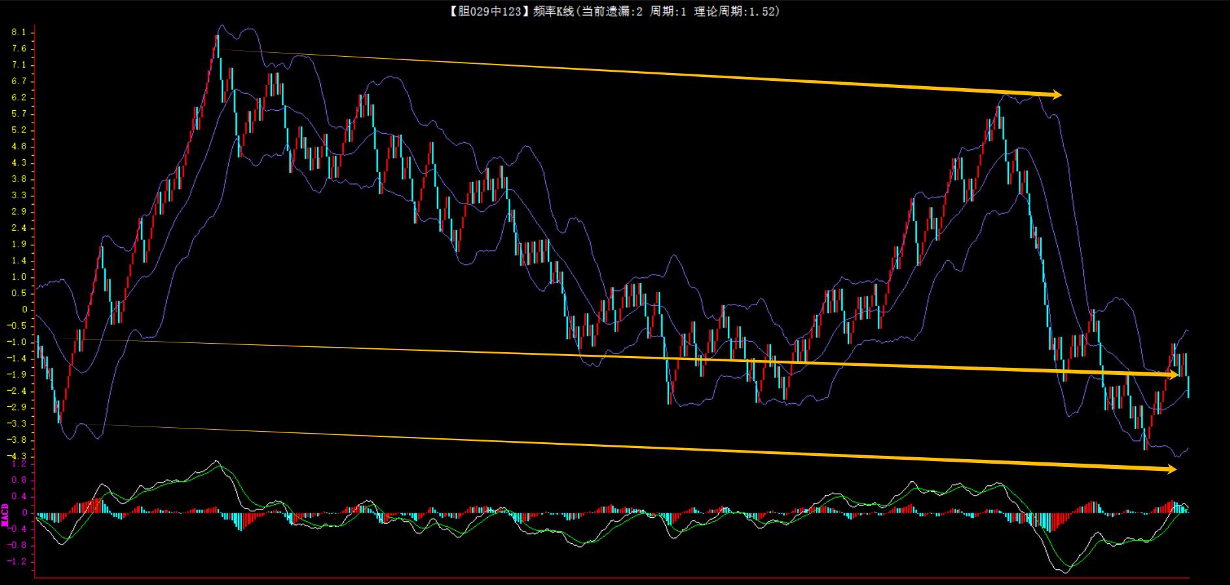Viewport: 1230px width, 585px height.
Task: Click the deepest MACD trough near the right
Action: (1064, 570)
